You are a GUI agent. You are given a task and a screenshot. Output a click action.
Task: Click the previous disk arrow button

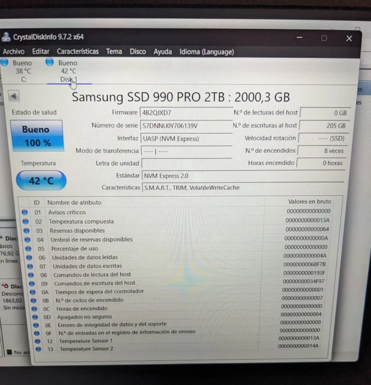(14, 96)
